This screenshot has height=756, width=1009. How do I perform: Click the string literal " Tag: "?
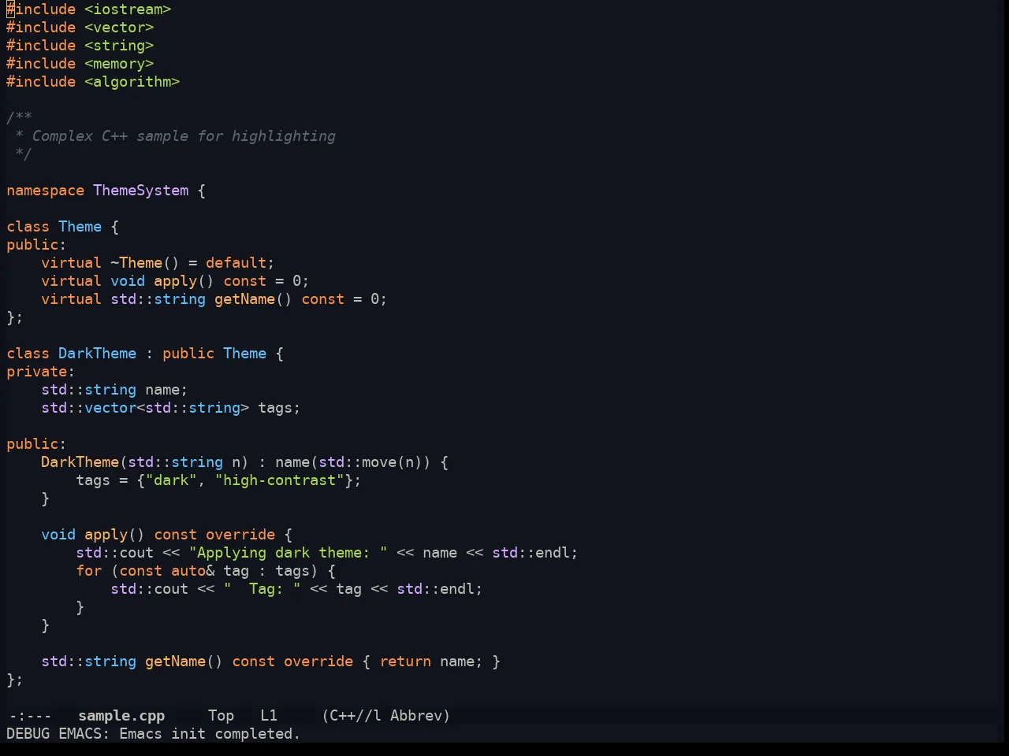262,589
